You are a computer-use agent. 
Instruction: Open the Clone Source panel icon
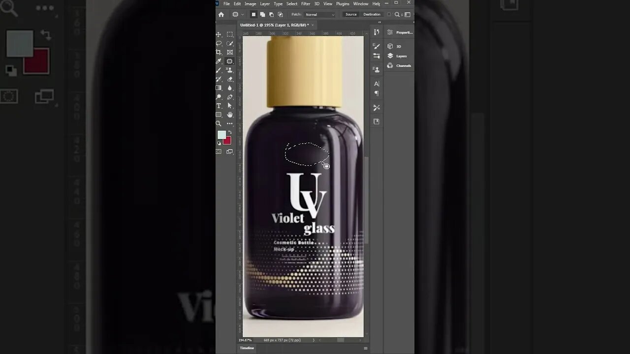point(377,70)
